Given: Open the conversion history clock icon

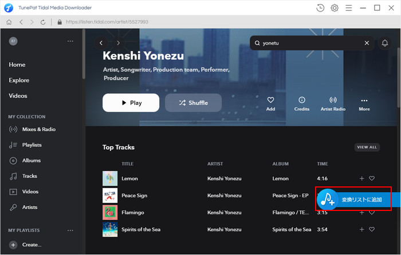Looking at the screenshot, I should [320, 8].
